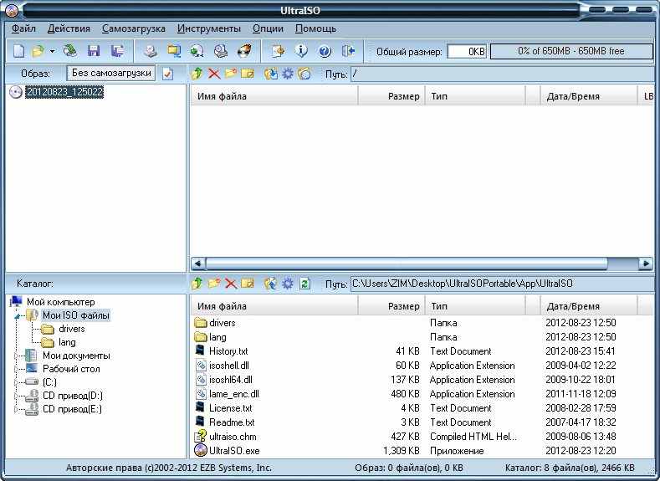Screen dimensions: 660x481
Task: Click the Convert image icon in toolbar
Action: pos(173,51)
